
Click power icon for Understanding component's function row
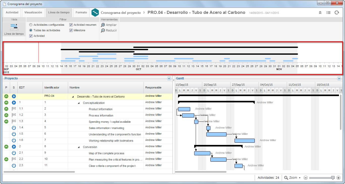pos(14,134)
